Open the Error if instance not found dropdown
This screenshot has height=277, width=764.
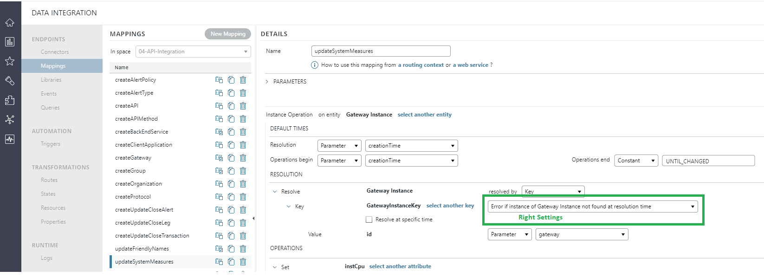[593, 206]
